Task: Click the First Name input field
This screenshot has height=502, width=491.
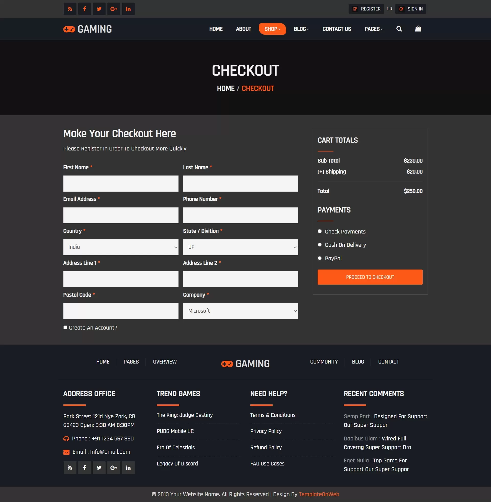Action: click(x=121, y=183)
